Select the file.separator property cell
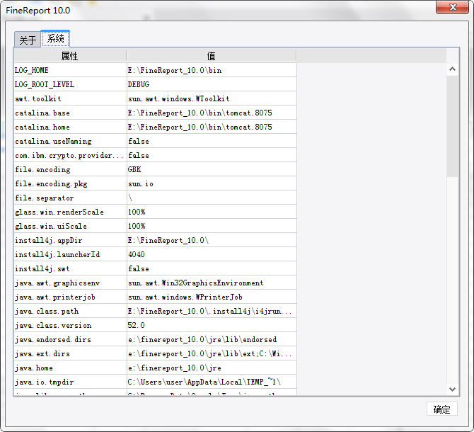474x432 pixels. coord(70,198)
